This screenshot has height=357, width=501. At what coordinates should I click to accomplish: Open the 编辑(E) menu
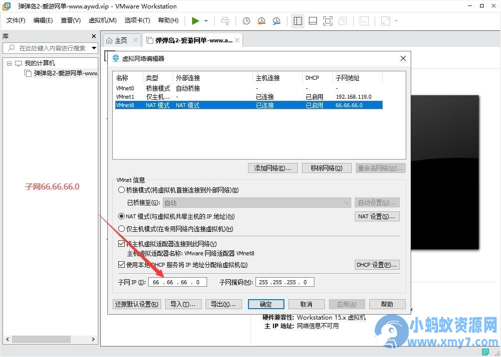[43, 20]
